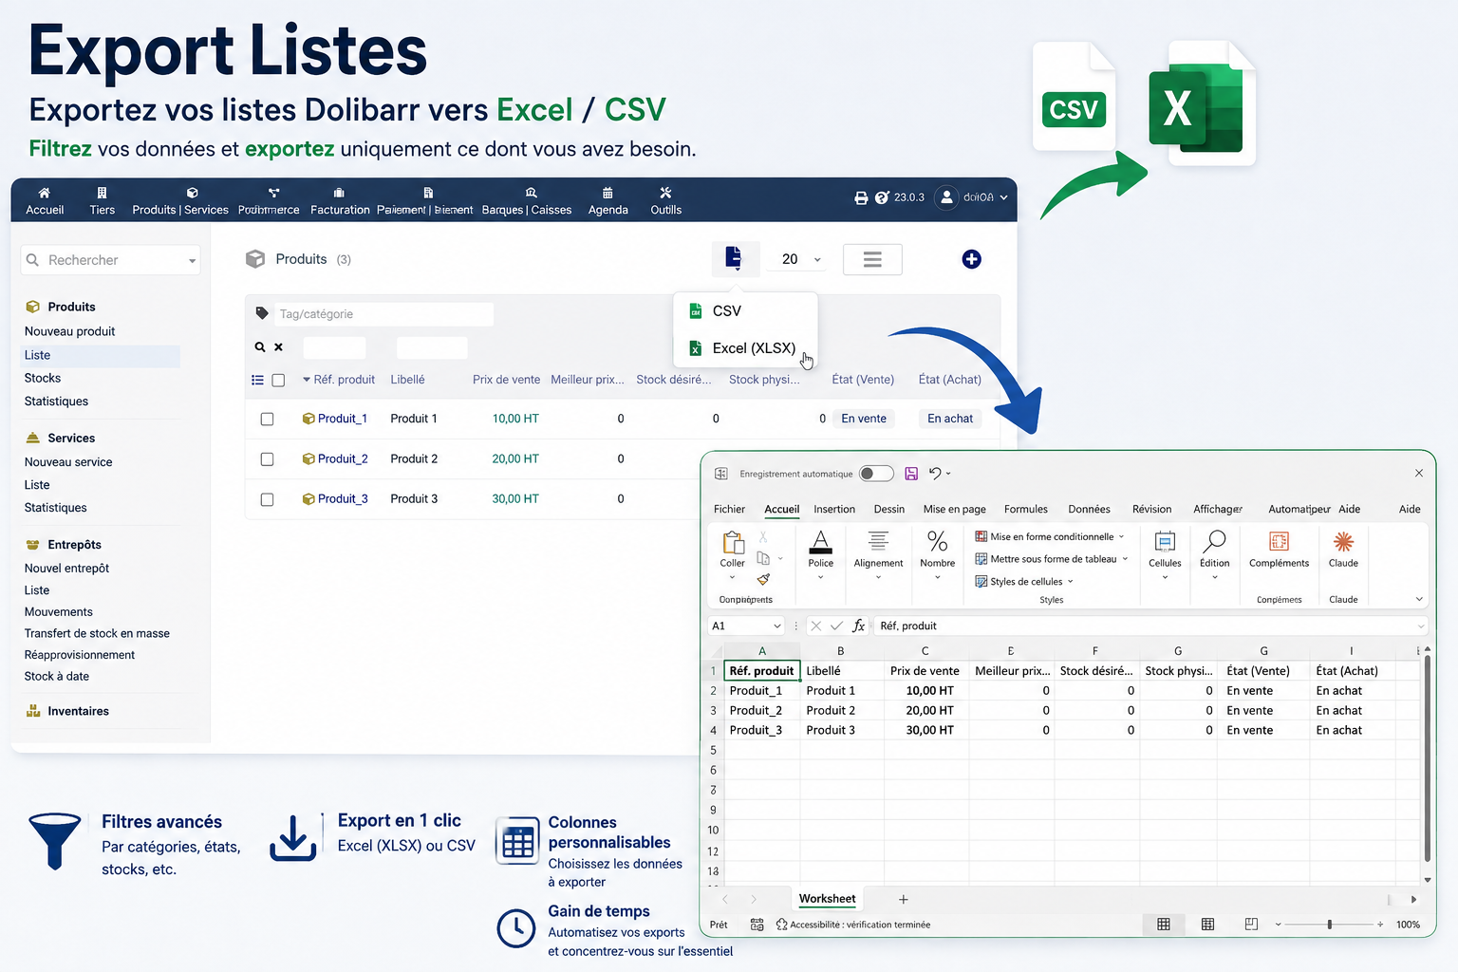Click the magnifier search icon in filter row
Viewport: 1458px width, 972px height.
pos(260,347)
